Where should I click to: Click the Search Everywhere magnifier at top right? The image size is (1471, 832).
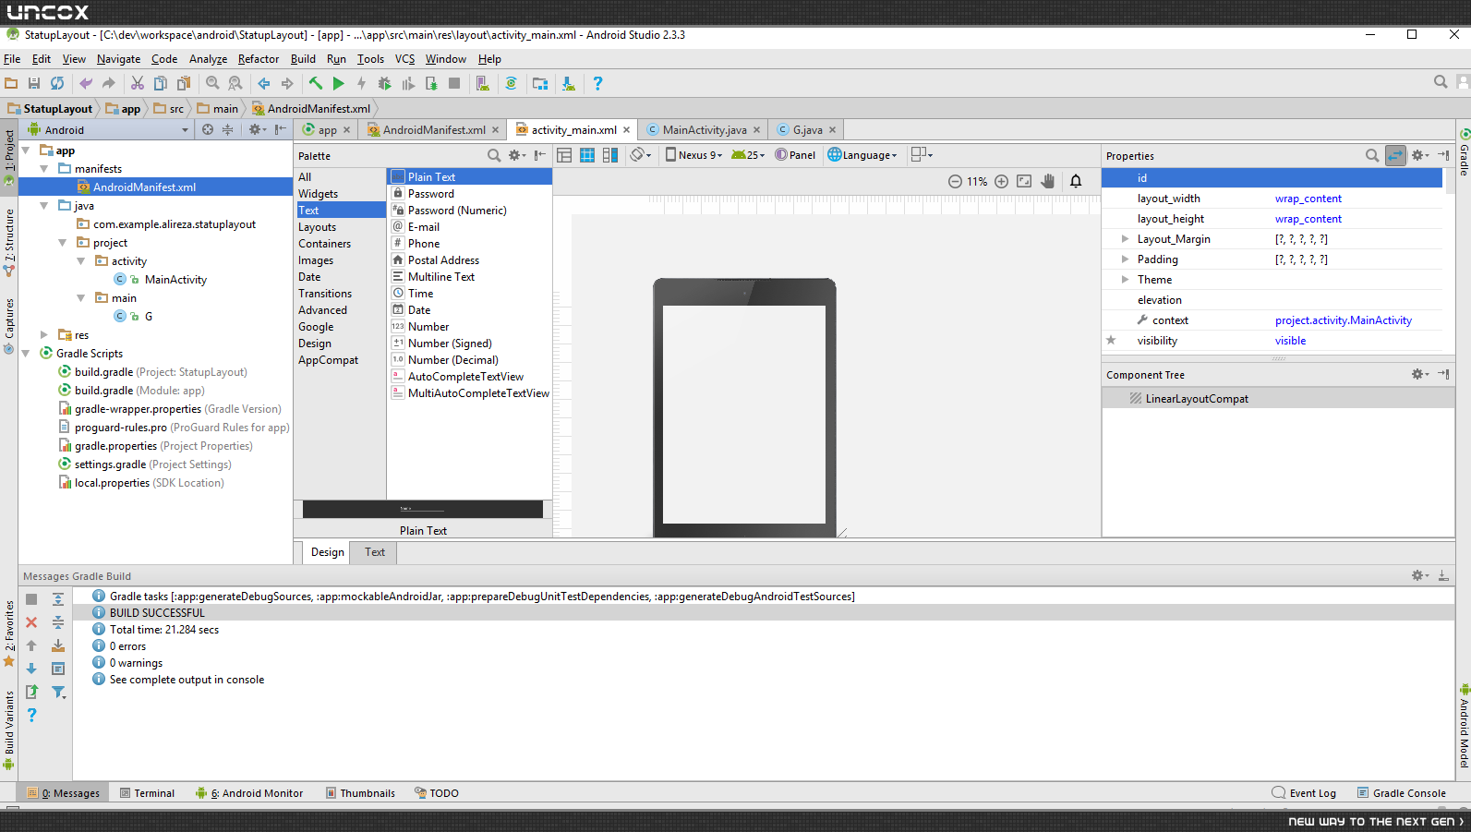coord(1441,82)
